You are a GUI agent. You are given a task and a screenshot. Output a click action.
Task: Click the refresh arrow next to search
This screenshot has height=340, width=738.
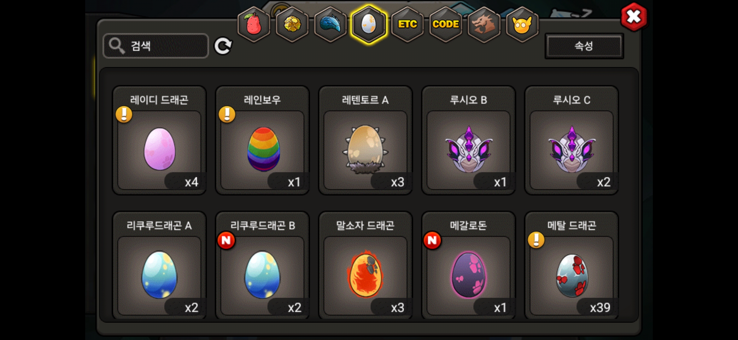pyautogui.click(x=223, y=46)
